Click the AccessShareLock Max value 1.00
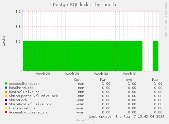Viewport: 169px width, 124px height. tap(158, 84)
